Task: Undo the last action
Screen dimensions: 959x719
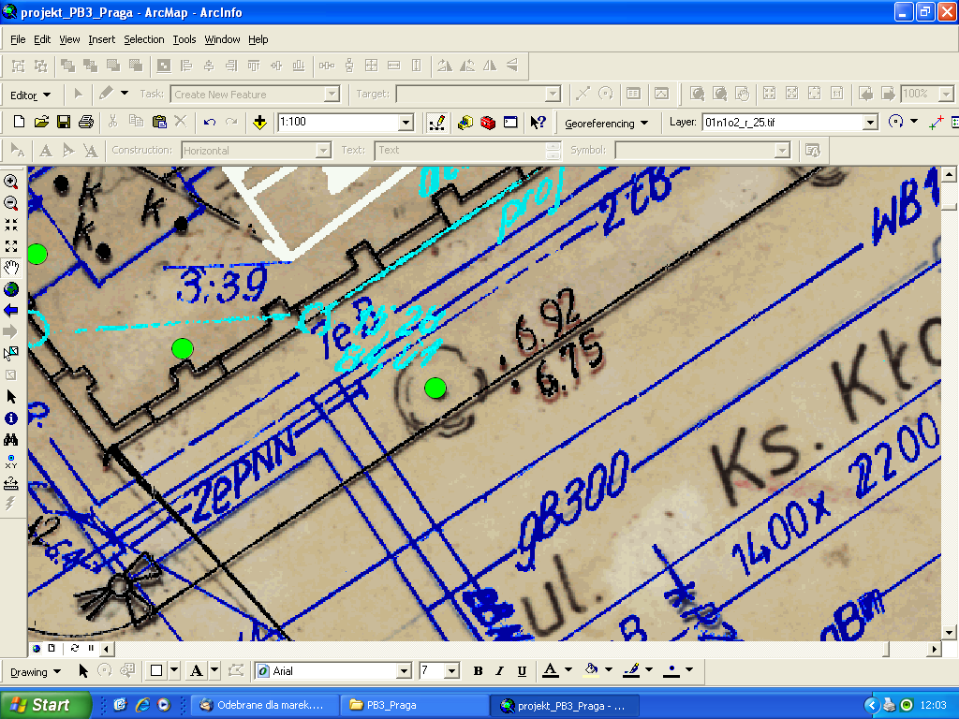Action: click(209, 122)
